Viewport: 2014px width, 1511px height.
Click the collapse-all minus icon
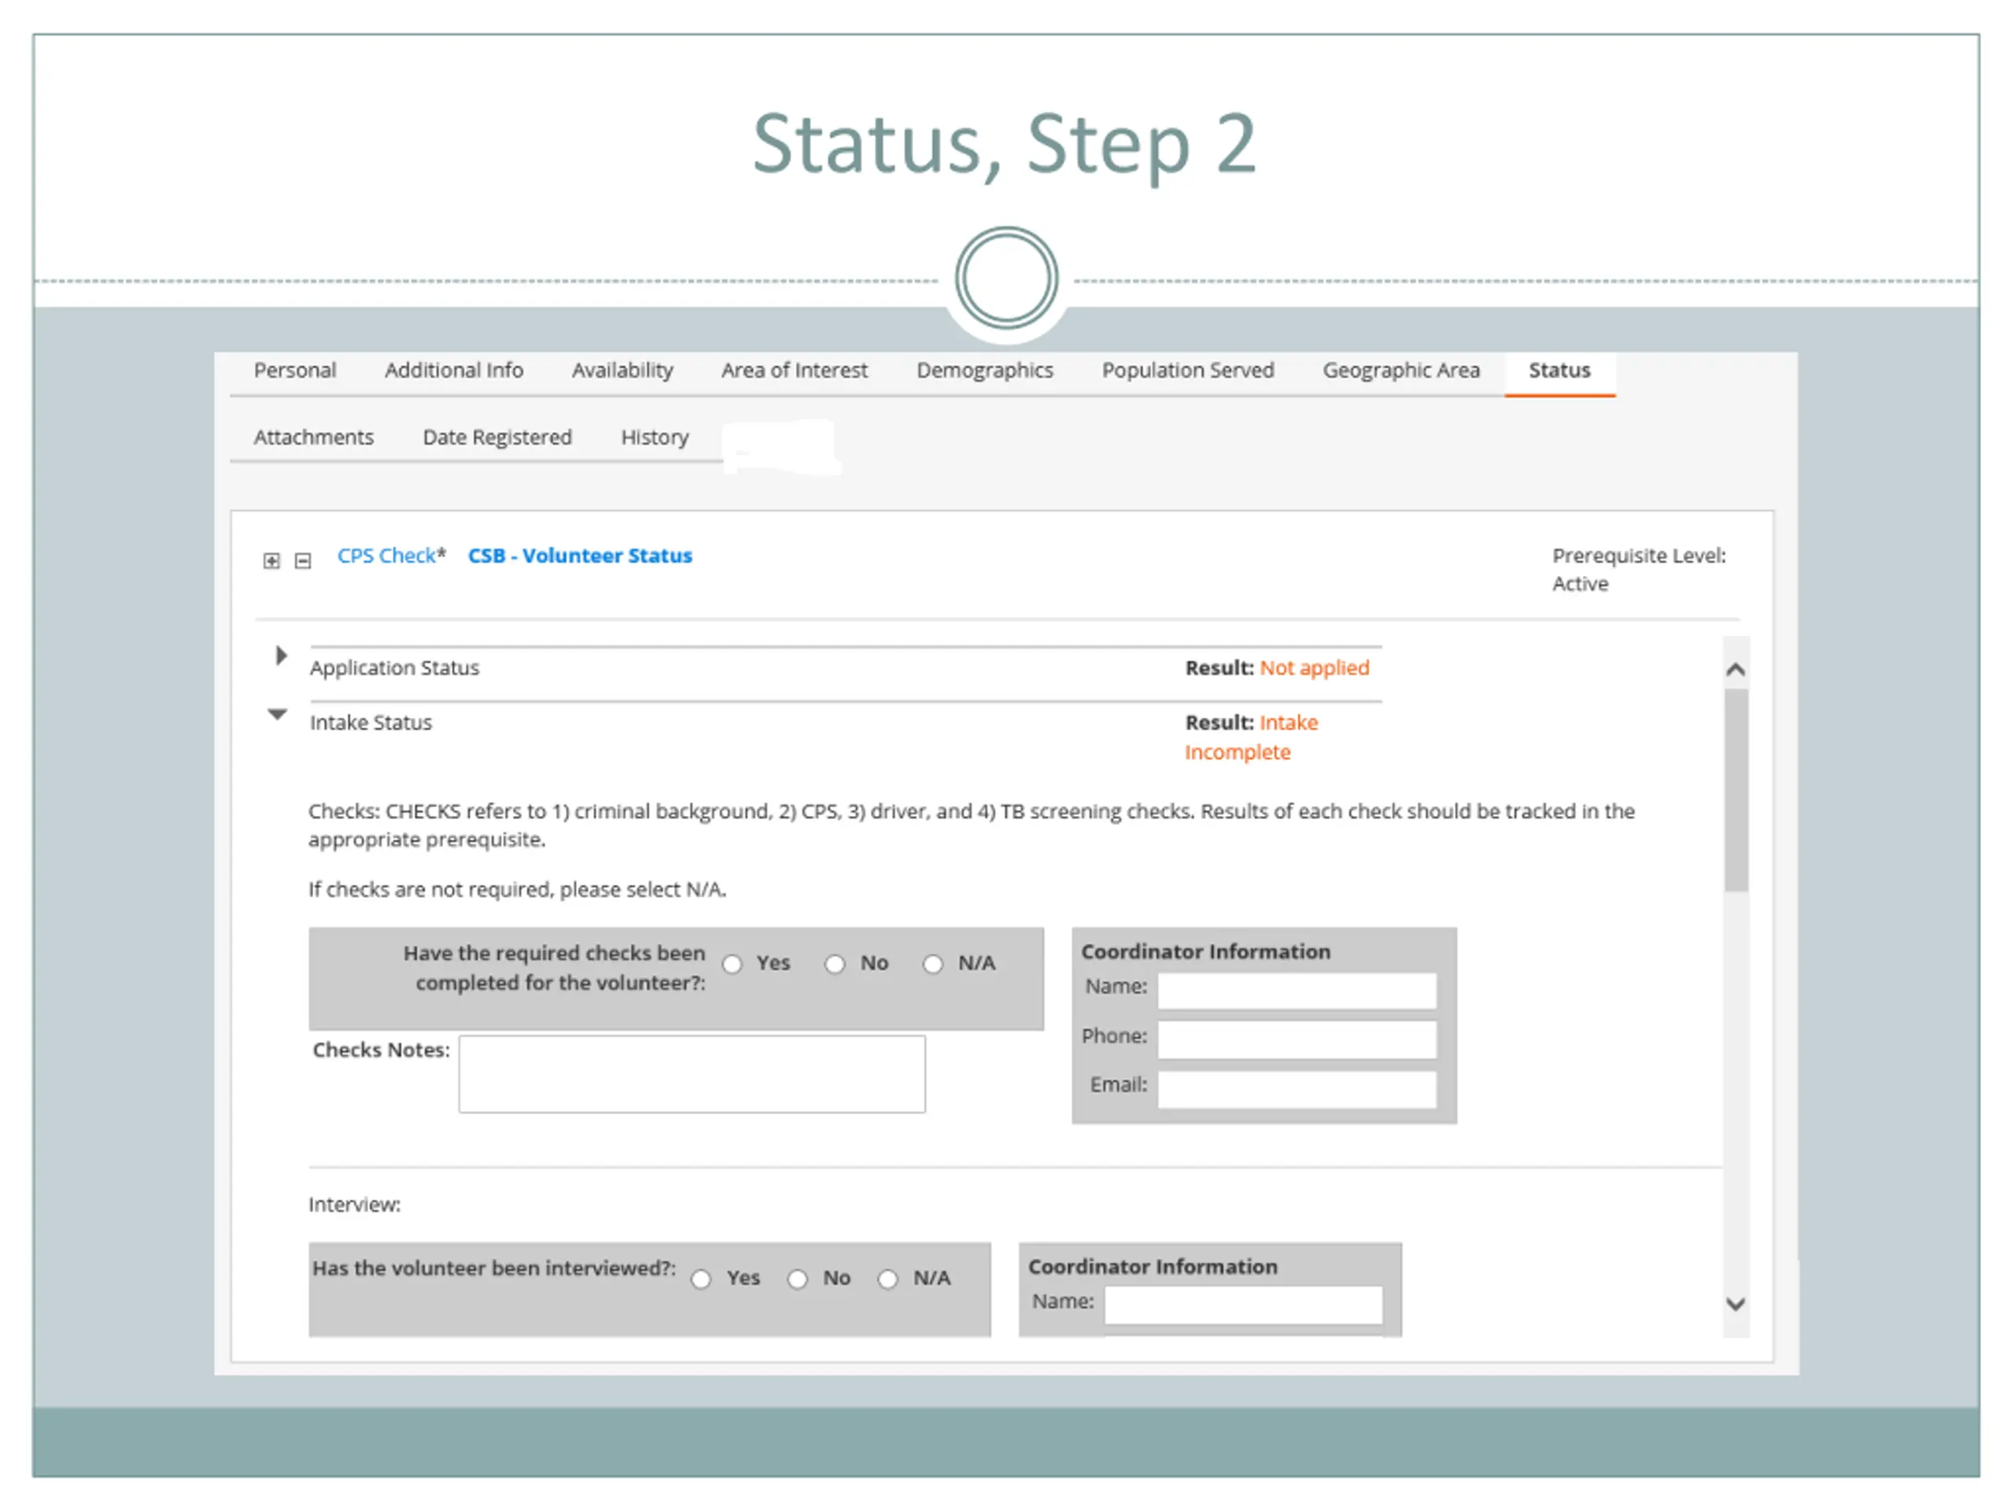click(303, 561)
